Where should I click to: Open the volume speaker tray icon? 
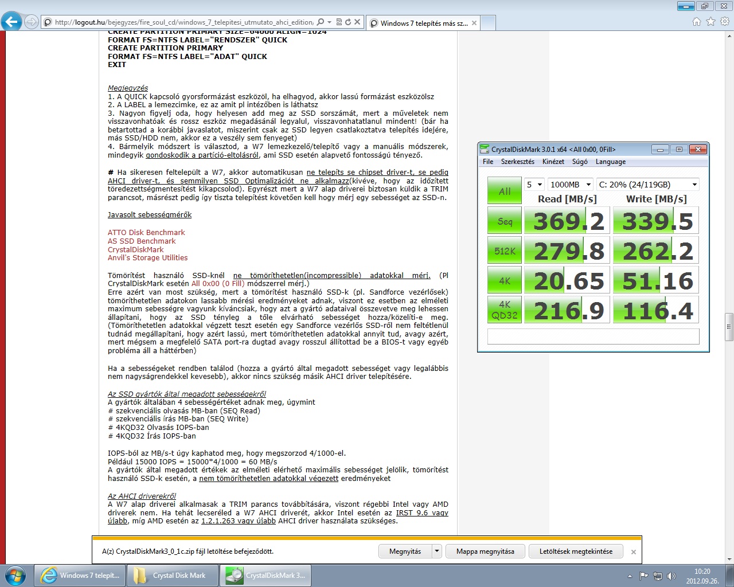coord(671,576)
